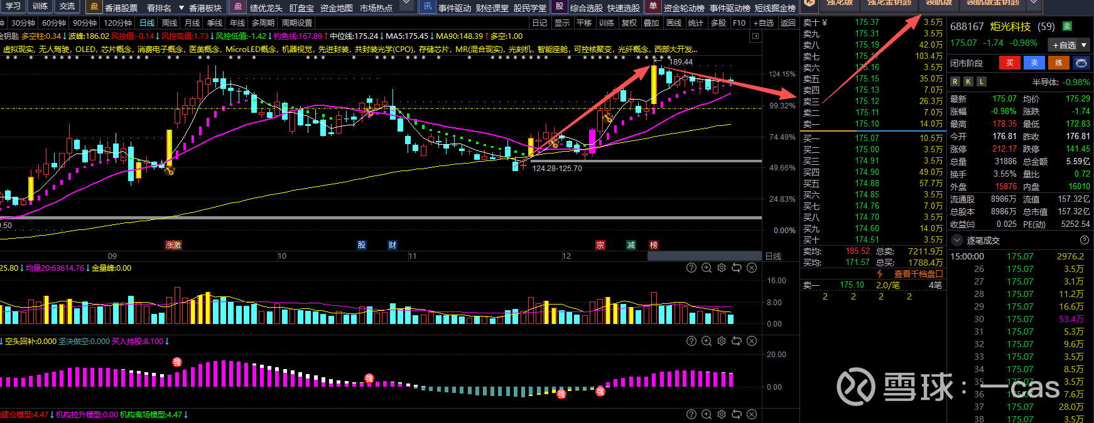
Task: Click the L badge icon
Action: coord(982,81)
